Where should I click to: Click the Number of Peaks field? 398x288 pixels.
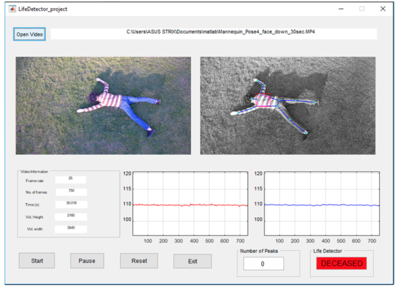coord(264,264)
